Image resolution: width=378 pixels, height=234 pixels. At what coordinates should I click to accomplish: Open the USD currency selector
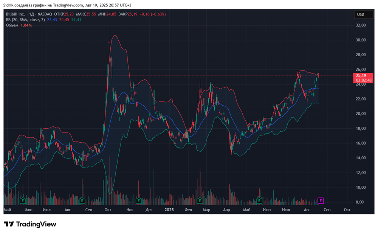pos(363,14)
